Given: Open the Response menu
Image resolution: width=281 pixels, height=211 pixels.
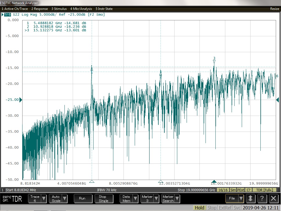Looking at the screenshot, I should tap(40, 9).
